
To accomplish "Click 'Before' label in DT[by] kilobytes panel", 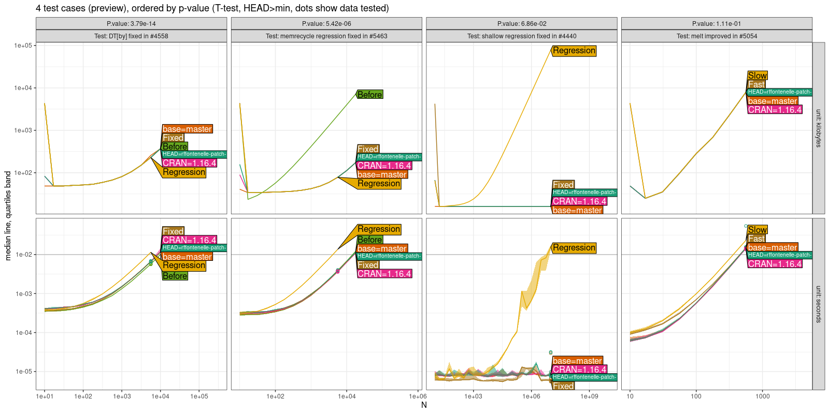I will coord(175,146).
